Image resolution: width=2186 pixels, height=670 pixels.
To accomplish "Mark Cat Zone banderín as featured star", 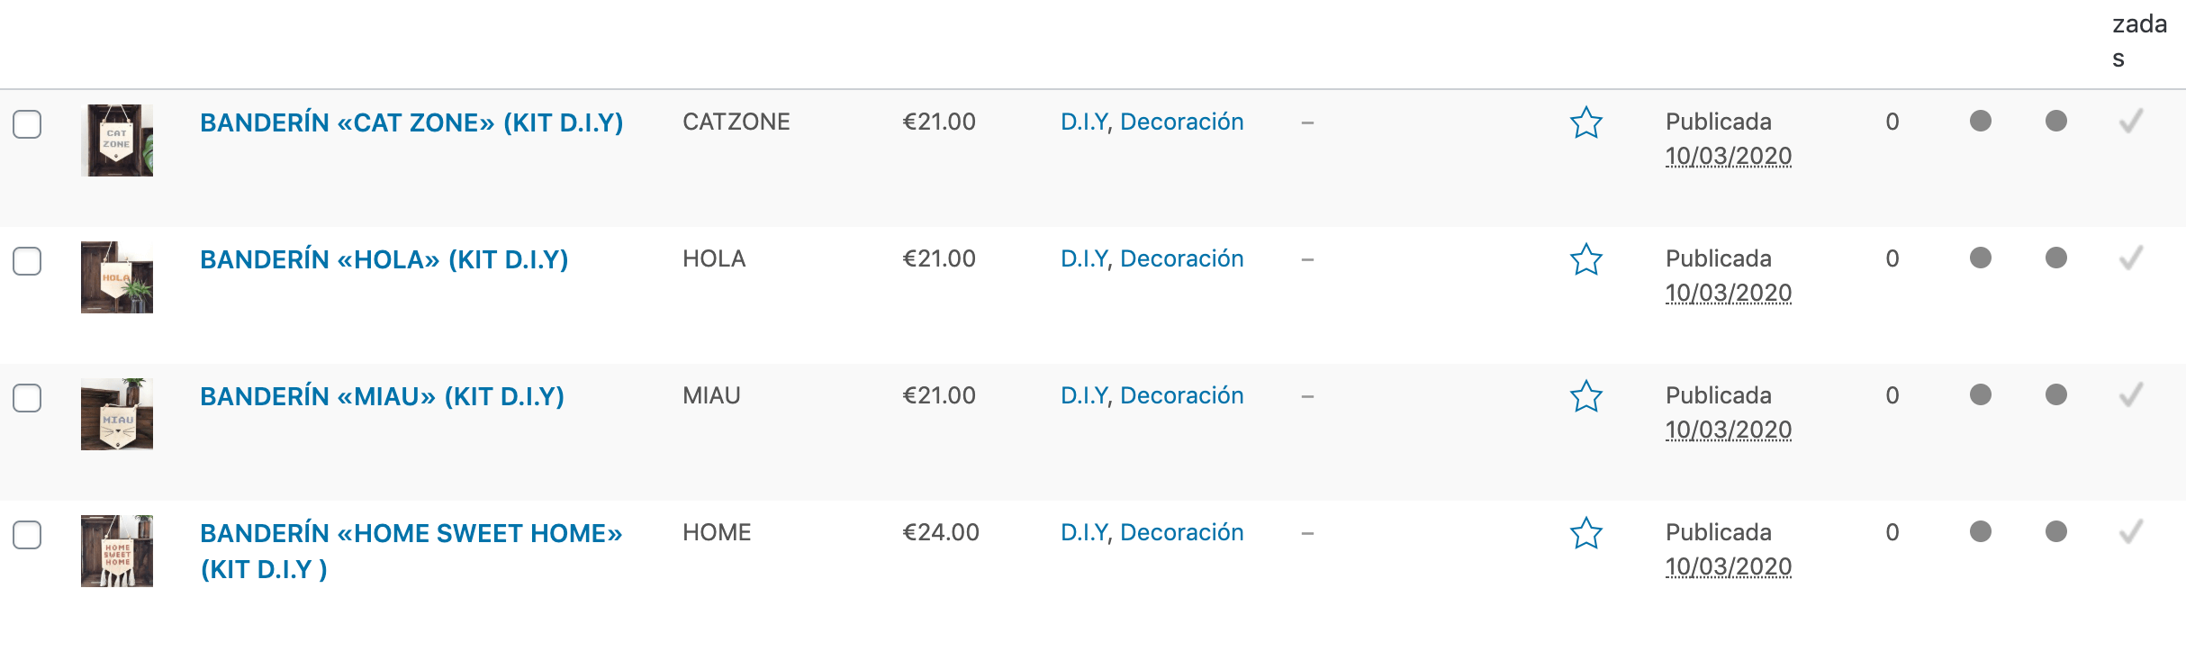I will [x=1586, y=122].
